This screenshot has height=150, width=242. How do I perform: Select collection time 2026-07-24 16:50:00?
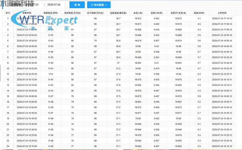point(27,41)
